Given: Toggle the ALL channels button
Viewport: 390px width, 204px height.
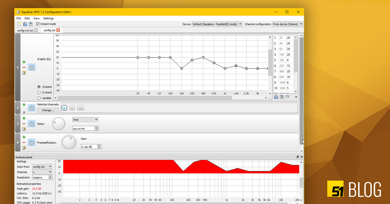Looking at the screenshot, I should pos(81,108).
